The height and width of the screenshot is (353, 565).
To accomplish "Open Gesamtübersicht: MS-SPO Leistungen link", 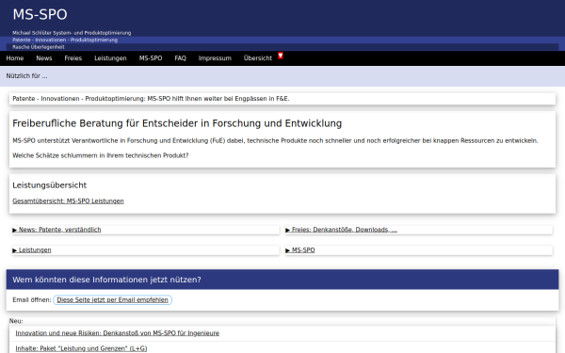I will click(x=68, y=201).
